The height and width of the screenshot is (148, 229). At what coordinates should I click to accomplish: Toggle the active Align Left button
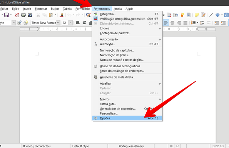coord(166,23)
